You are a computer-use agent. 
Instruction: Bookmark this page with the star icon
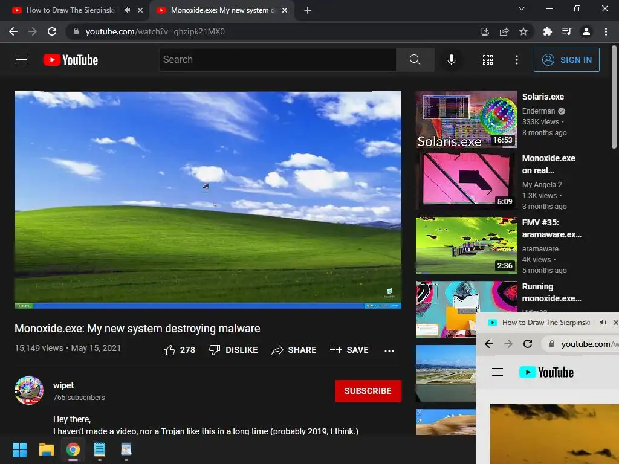click(523, 31)
